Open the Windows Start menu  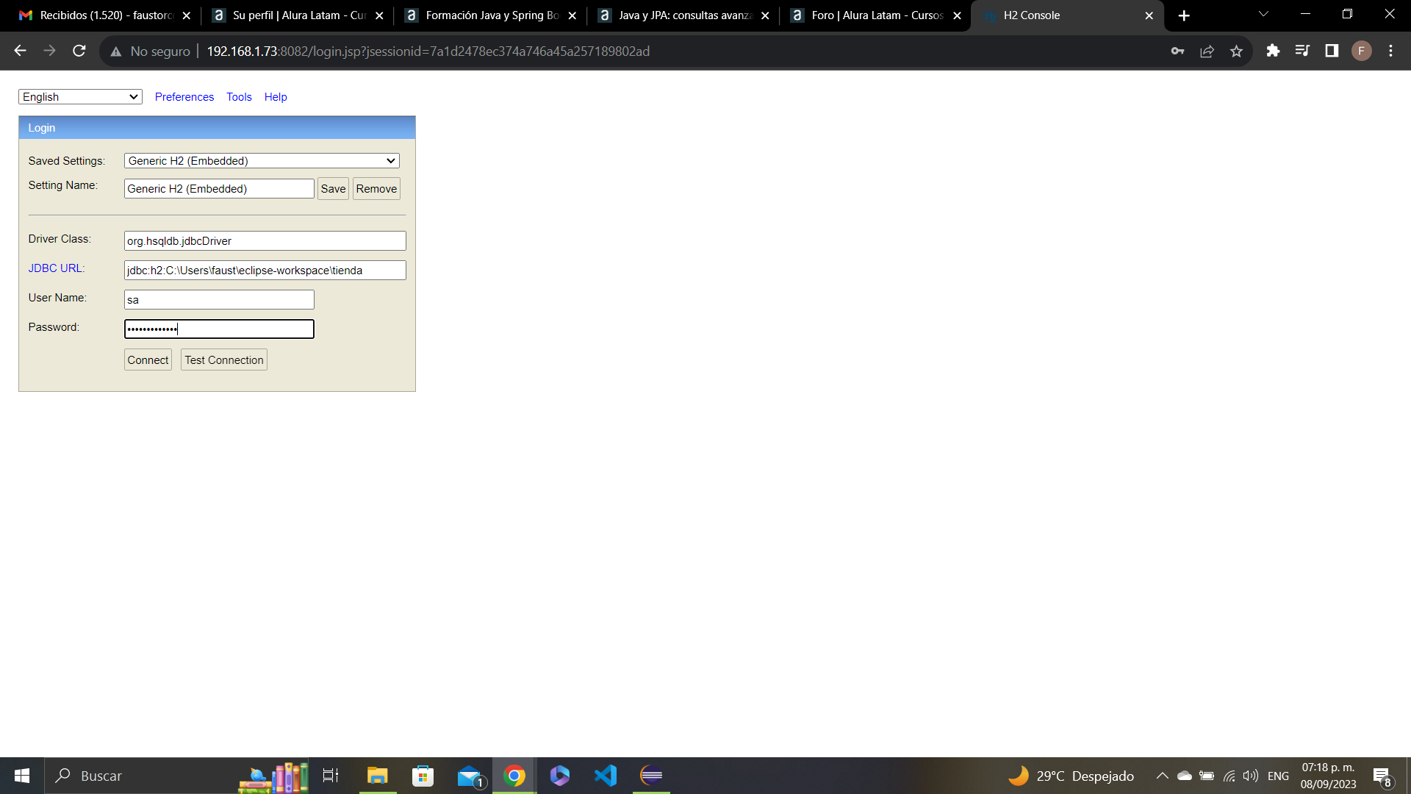tap(22, 776)
